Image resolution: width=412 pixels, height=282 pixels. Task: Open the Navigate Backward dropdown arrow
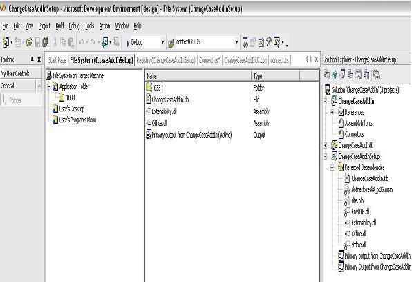pyautogui.click(x=111, y=42)
